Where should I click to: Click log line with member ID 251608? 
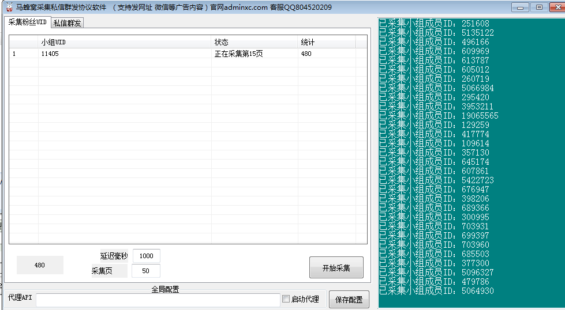[434, 24]
